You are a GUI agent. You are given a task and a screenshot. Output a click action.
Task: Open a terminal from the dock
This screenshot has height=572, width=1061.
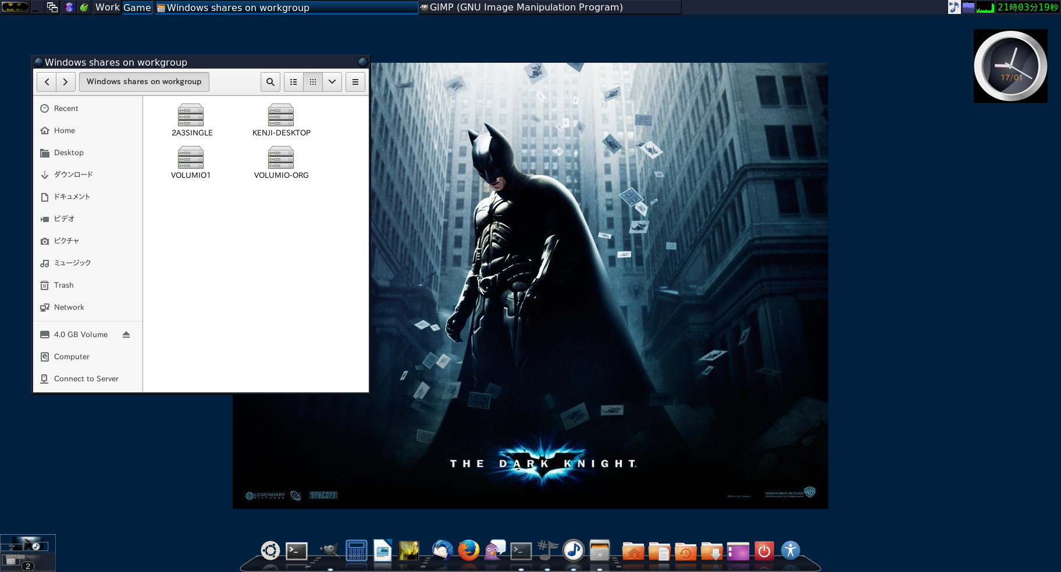coord(296,550)
